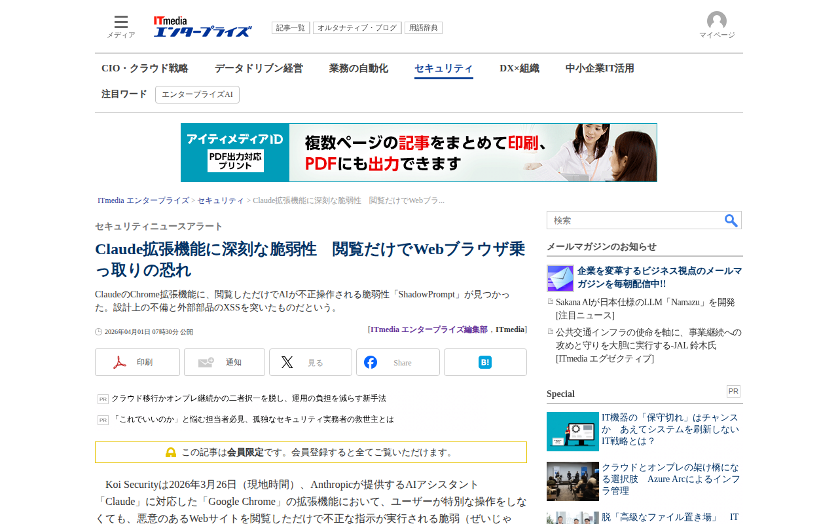Open 「これでいいのか」と悩む担当者必見 PR link
838x524 pixels.
[x=253, y=419]
